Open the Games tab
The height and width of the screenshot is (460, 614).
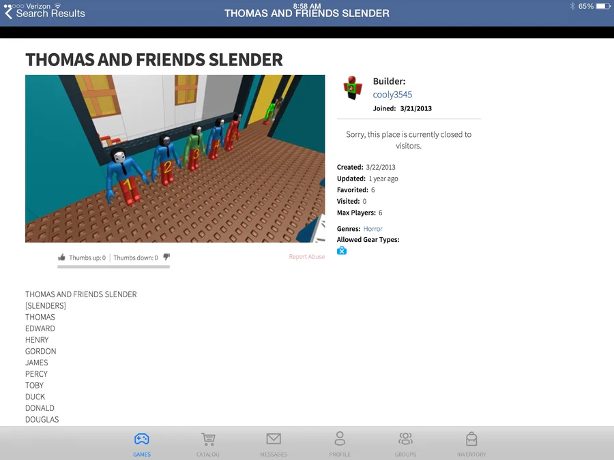tap(142, 444)
